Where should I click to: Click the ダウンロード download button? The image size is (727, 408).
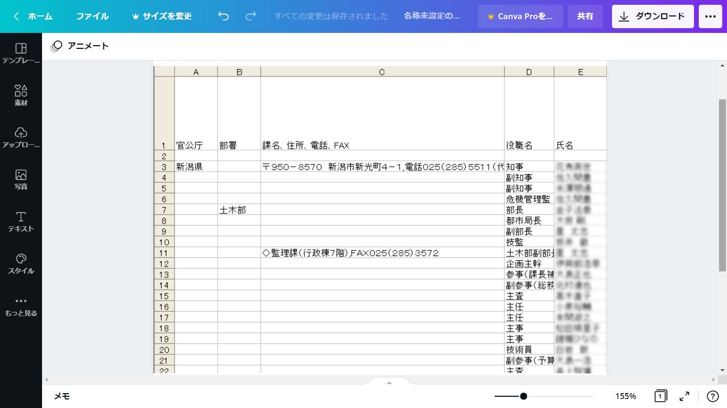pos(652,16)
